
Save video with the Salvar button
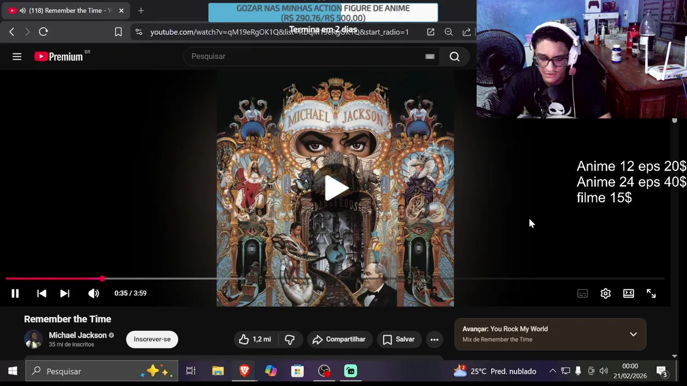coord(399,339)
